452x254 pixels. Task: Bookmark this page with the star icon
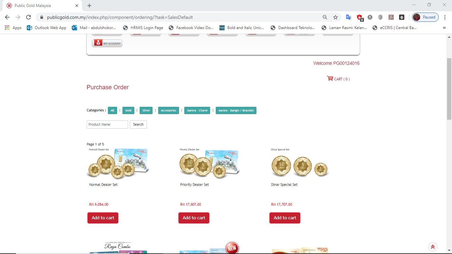click(336, 17)
